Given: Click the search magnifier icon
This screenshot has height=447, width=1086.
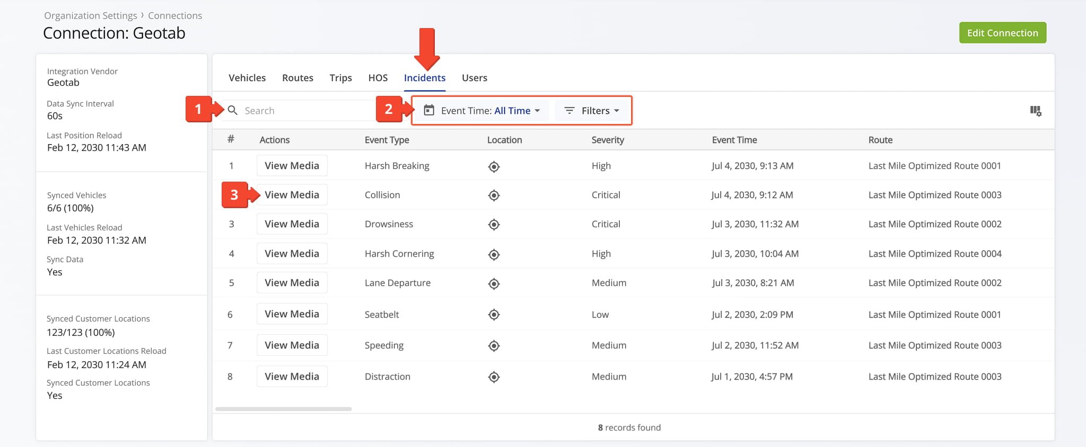Looking at the screenshot, I should click(232, 110).
